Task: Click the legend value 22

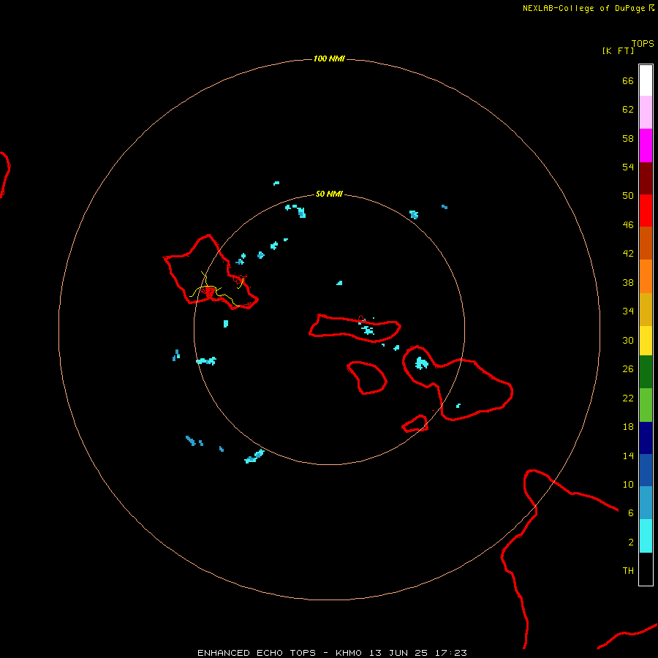Action: 628,398
